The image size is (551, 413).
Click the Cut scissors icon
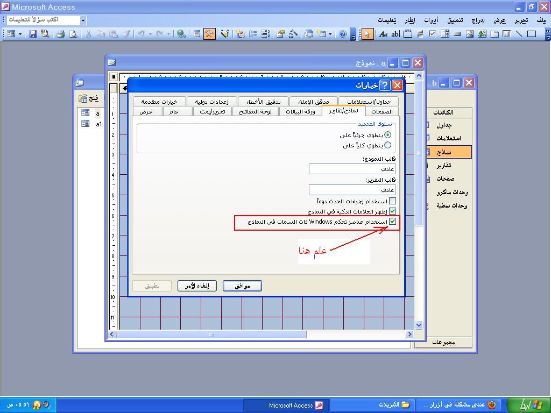(89, 34)
